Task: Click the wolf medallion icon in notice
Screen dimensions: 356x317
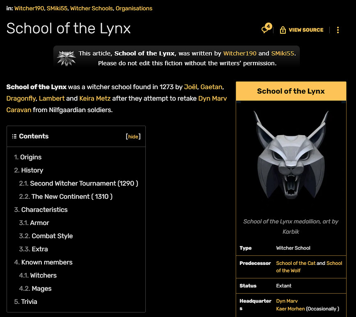Action: (66, 57)
